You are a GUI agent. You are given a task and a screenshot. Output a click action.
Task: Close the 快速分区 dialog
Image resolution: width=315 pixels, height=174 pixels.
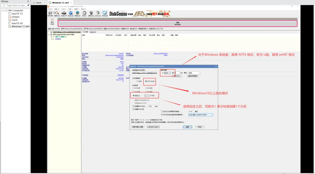216,66
